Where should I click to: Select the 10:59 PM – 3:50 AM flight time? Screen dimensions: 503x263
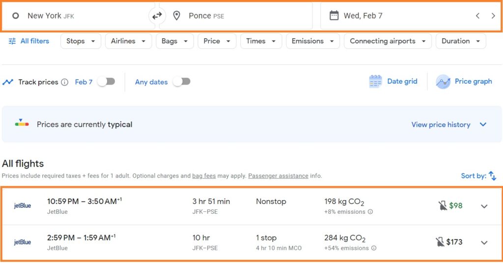(x=84, y=202)
